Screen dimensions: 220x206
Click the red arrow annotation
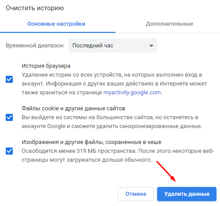coord(166,171)
